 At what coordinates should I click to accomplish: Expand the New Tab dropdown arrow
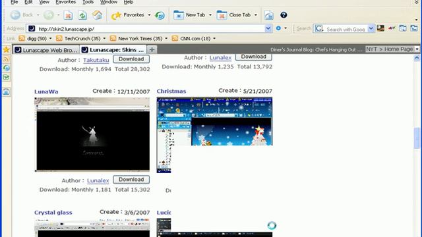pyautogui.click(x=210, y=15)
